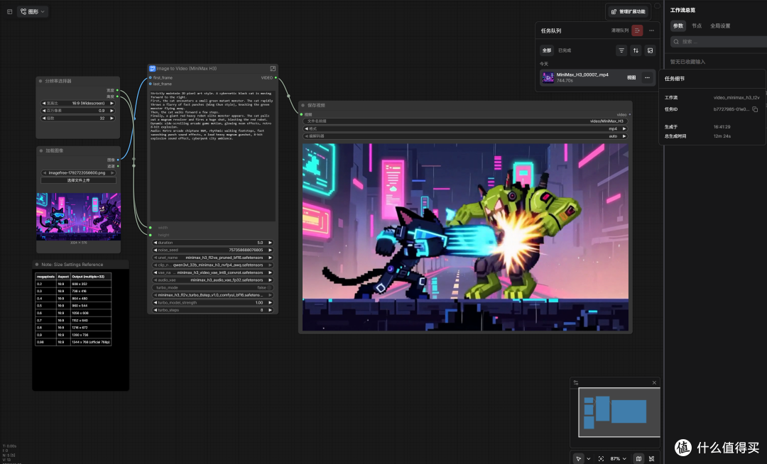Close the minimap panel
The height and width of the screenshot is (464, 767).
(x=655, y=383)
